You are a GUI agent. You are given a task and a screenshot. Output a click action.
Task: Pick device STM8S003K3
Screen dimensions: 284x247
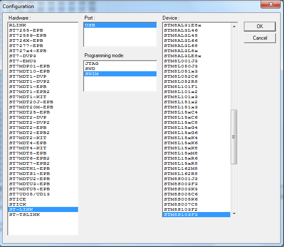point(197,189)
